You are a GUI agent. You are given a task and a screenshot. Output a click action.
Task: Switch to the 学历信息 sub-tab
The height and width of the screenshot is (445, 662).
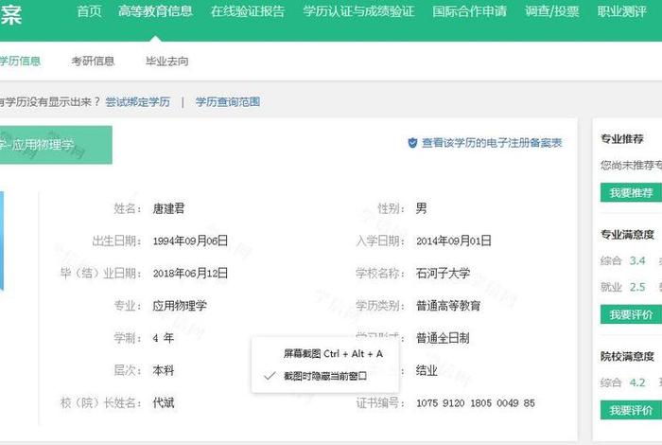point(20,62)
